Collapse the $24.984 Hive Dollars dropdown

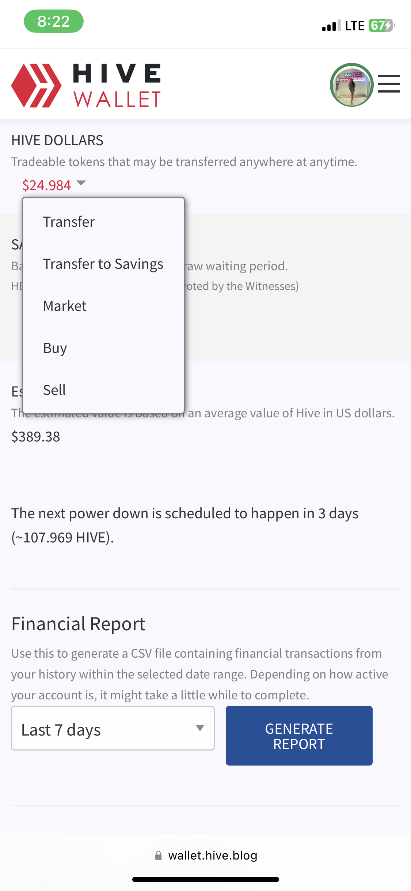click(54, 185)
